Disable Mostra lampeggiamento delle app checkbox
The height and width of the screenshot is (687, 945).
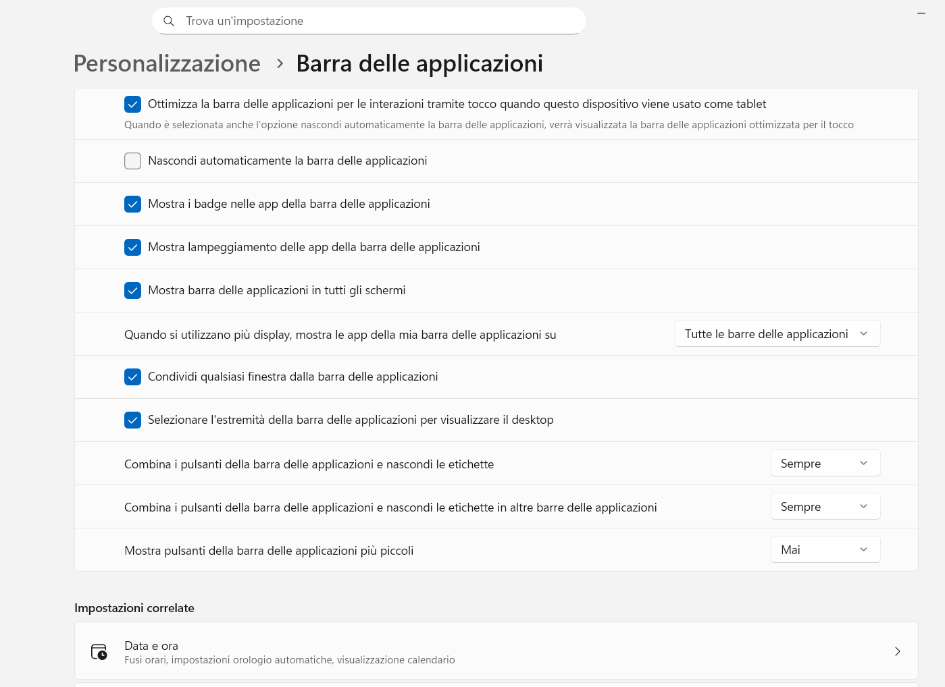coord(133,247)
